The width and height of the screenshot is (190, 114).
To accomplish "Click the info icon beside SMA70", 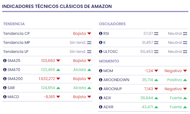I will [5, 70].
